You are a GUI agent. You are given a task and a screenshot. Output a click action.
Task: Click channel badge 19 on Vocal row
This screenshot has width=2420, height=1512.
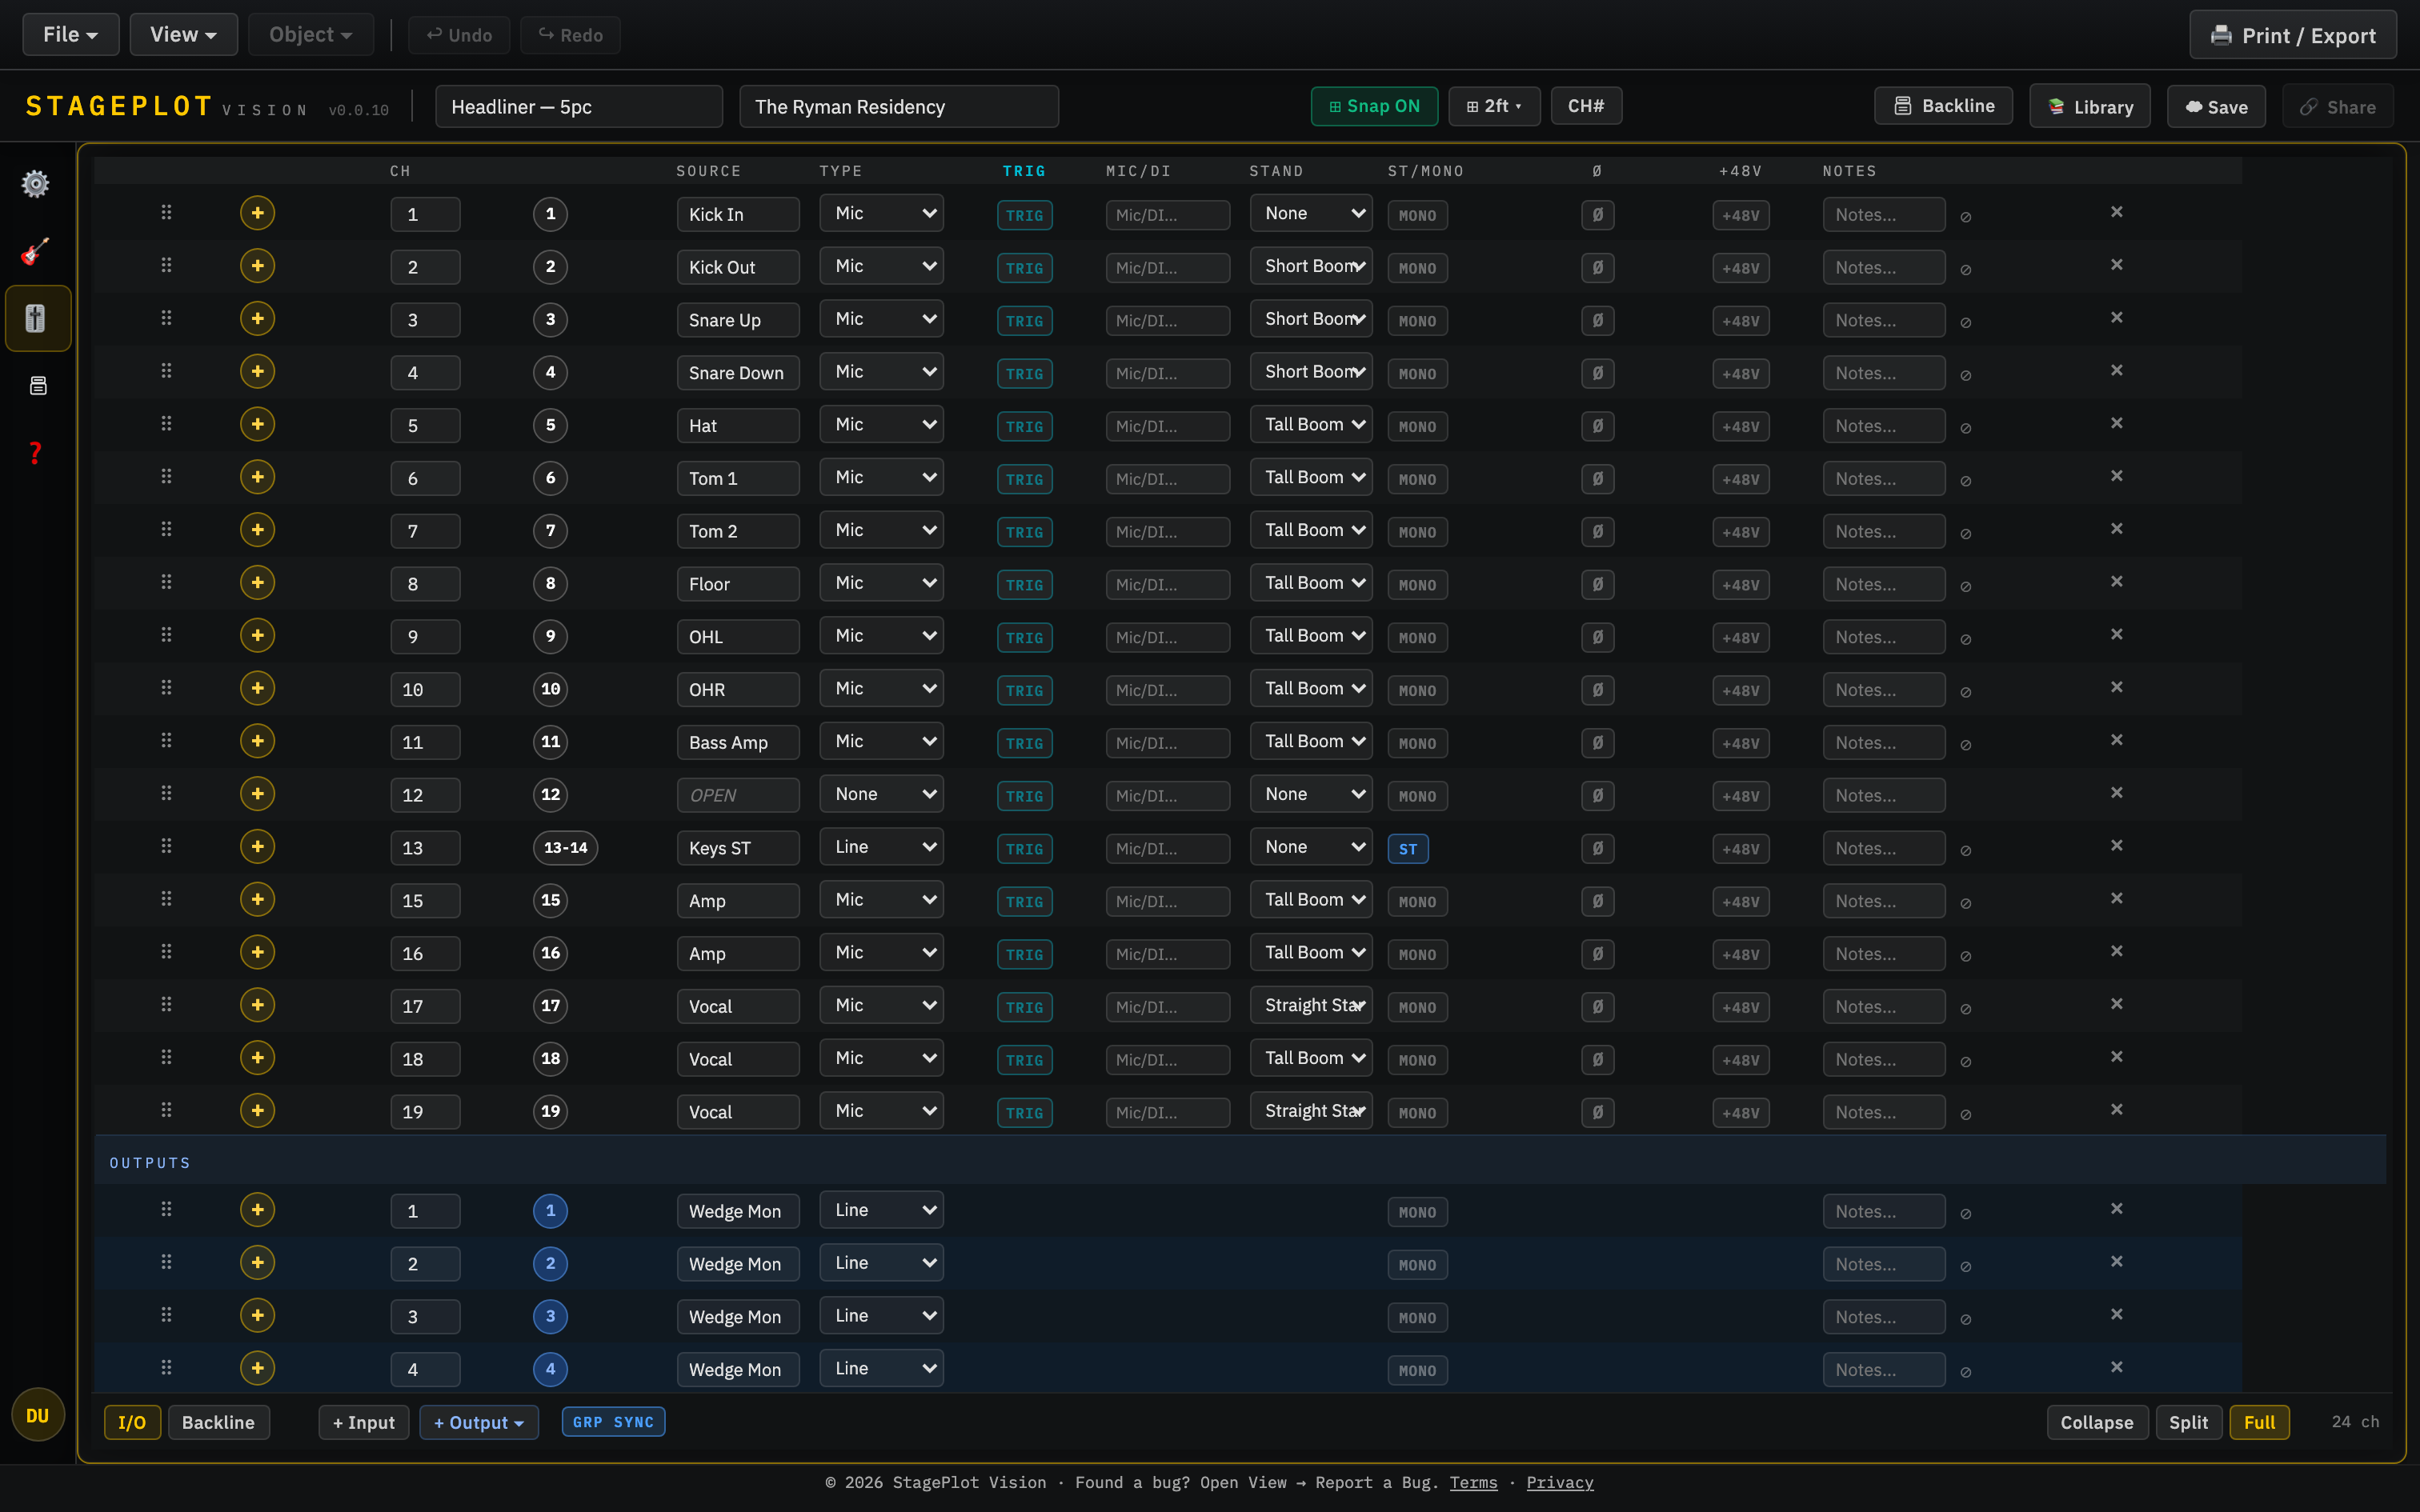coord(550,1112)
